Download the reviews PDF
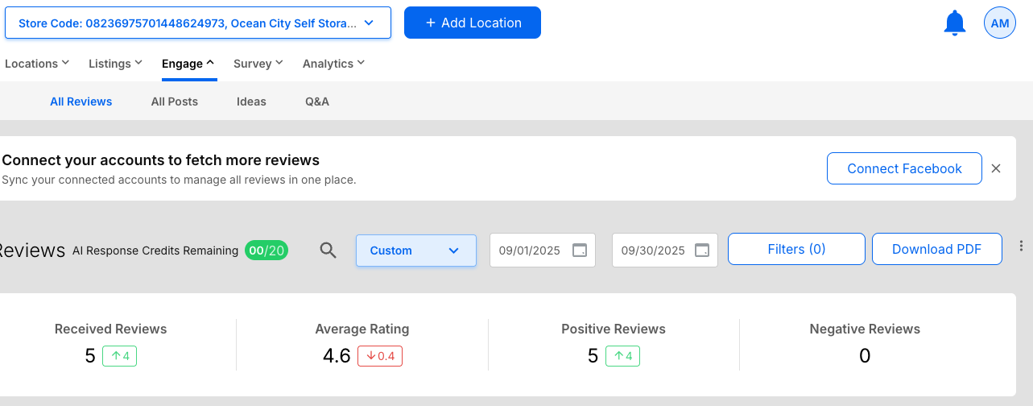The height and width of the screenshot is (406, 1033). (936, 249)
